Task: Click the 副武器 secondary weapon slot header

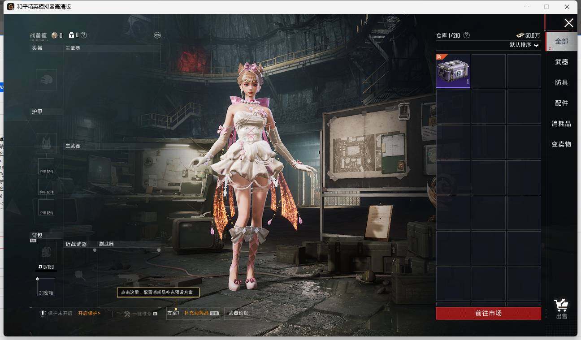Action: (106, 244)
